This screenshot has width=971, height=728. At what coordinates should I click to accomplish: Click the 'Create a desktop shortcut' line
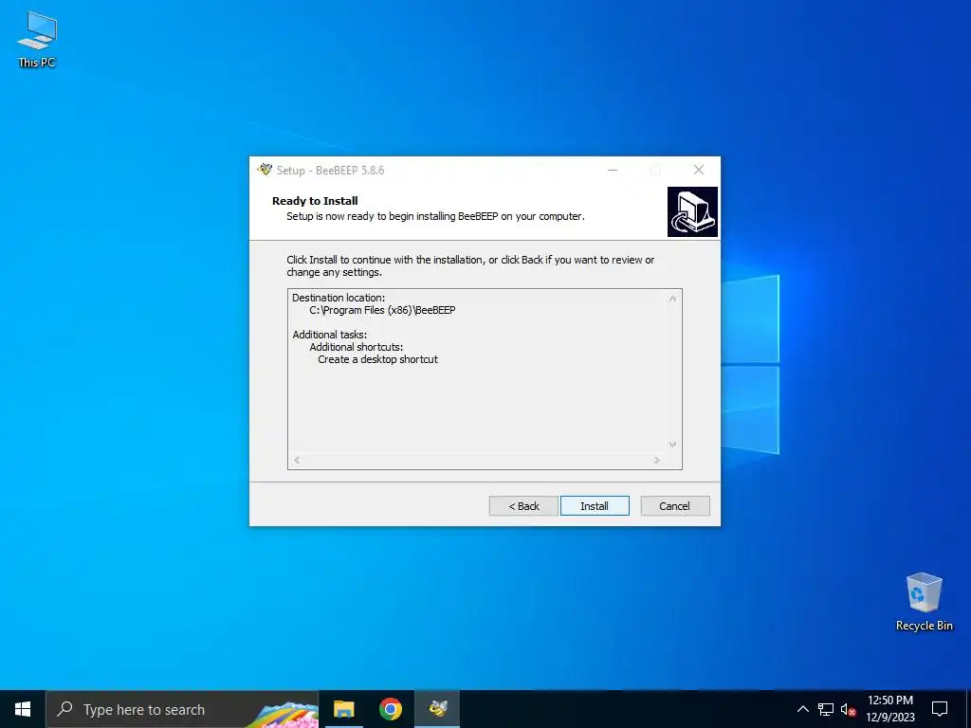point(377,359)
